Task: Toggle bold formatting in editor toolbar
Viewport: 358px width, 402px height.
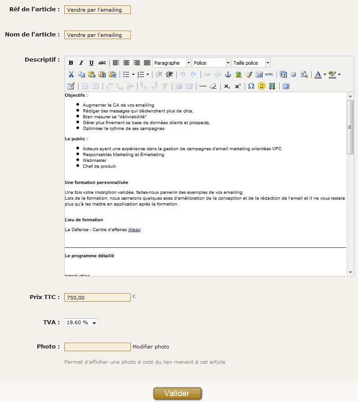Action: pos(71,63)
